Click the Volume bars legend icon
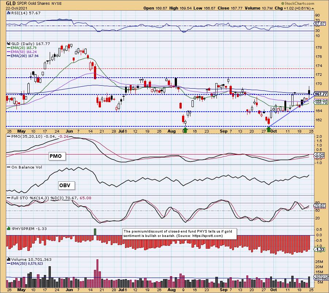The width and height of the screenshot is (329, 293). (x=9, y=259)
